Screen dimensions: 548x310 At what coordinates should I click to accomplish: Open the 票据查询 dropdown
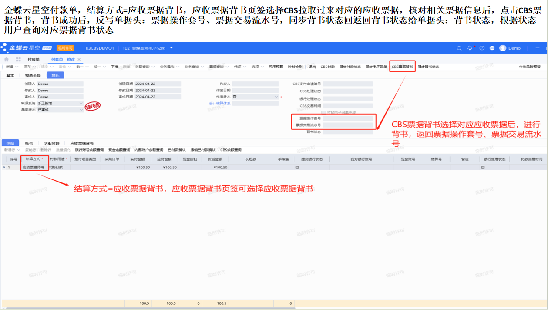219,67
